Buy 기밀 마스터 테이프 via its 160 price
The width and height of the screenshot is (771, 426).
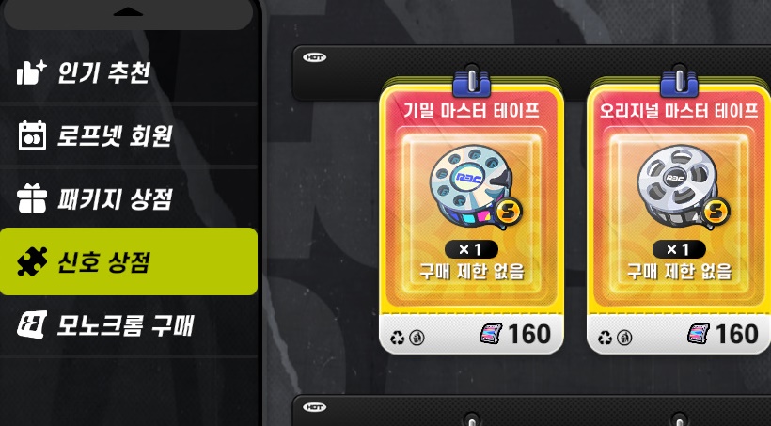pyautogui.click(x=515, y=334)
